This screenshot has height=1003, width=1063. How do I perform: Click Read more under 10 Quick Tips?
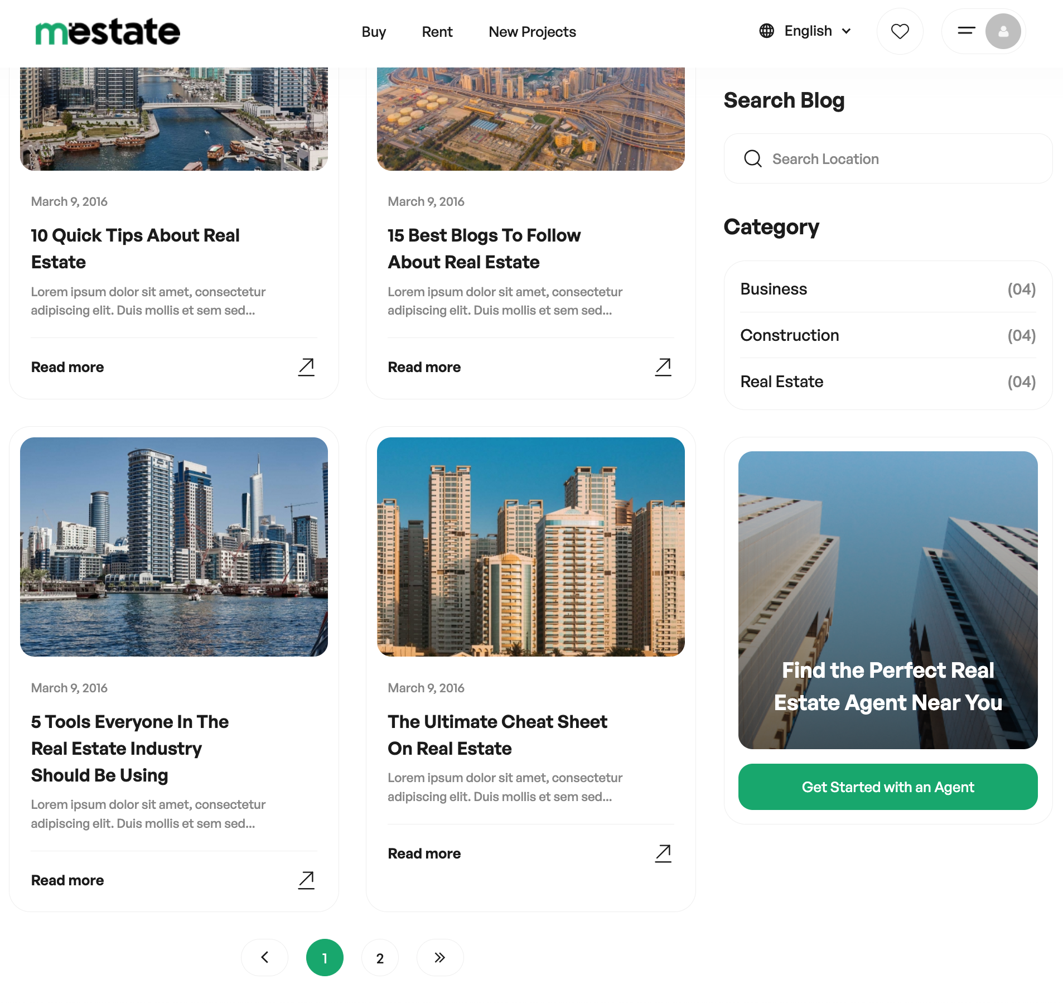tap(67, 367)
